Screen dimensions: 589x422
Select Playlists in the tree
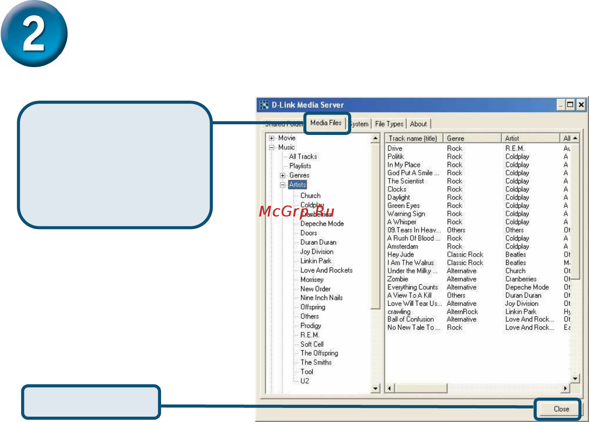[300, 166]
